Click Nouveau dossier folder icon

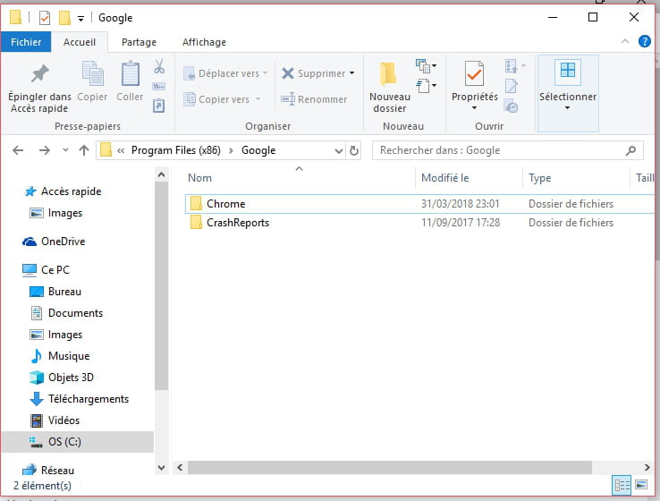tap(388, 73)
